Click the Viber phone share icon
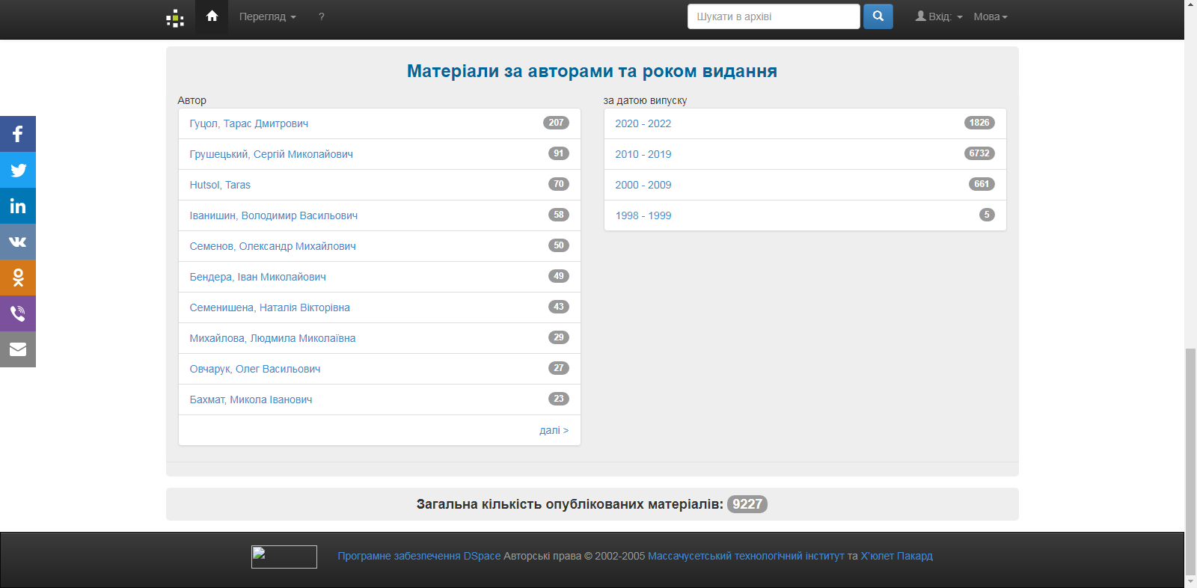Viewport: 1197px width, 588px height. (x=18, y=313)
